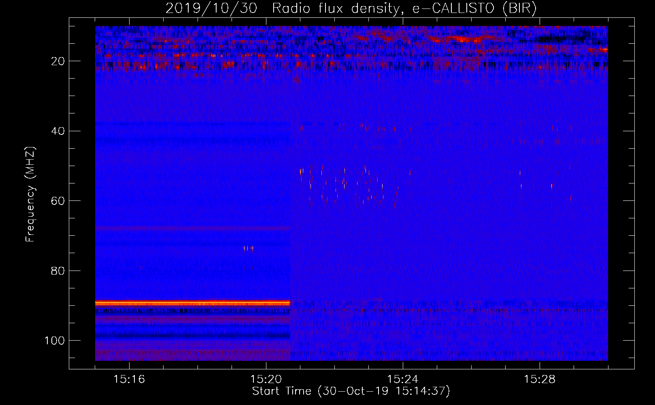The image size is (655, 405).
Task: Click the 100 frequency tick label
Action: 55,341
